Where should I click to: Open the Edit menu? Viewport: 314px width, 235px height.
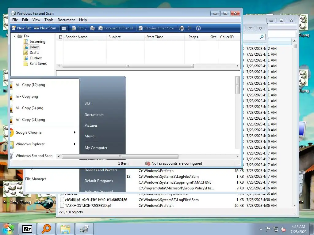point(25,20)
